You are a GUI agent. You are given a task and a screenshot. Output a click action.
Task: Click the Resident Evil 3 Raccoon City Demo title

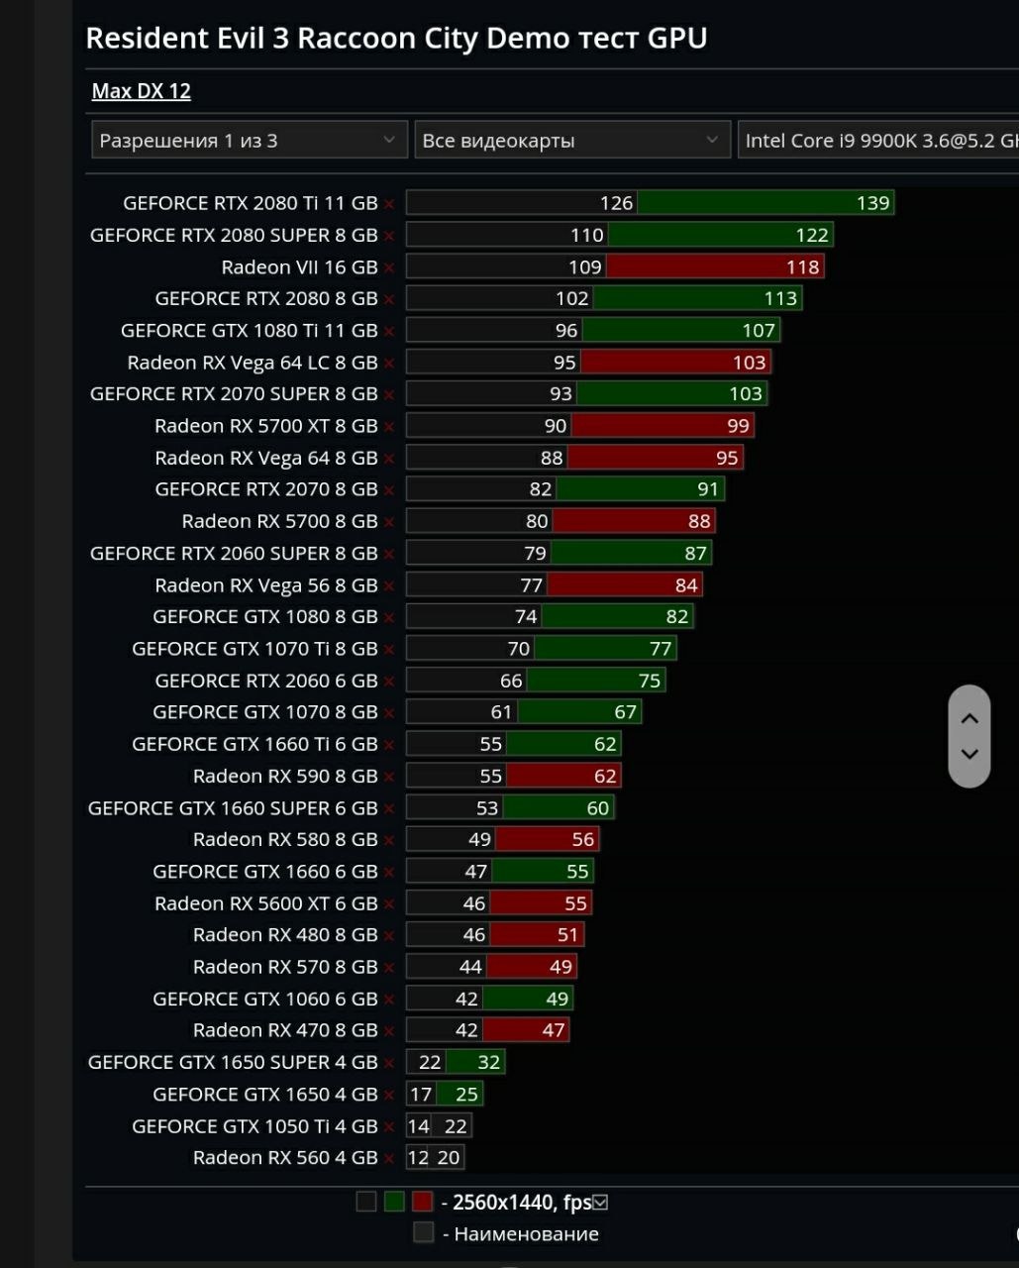[x=396, y=39]
